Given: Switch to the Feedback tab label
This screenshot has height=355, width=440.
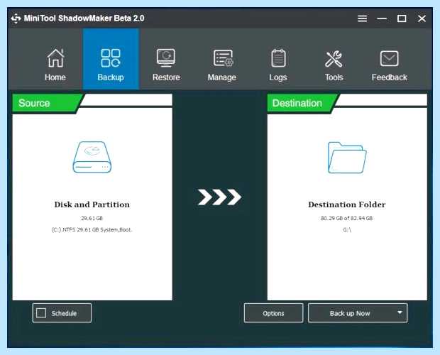Looking at the screenshot, I should click(x=389, y=77).
